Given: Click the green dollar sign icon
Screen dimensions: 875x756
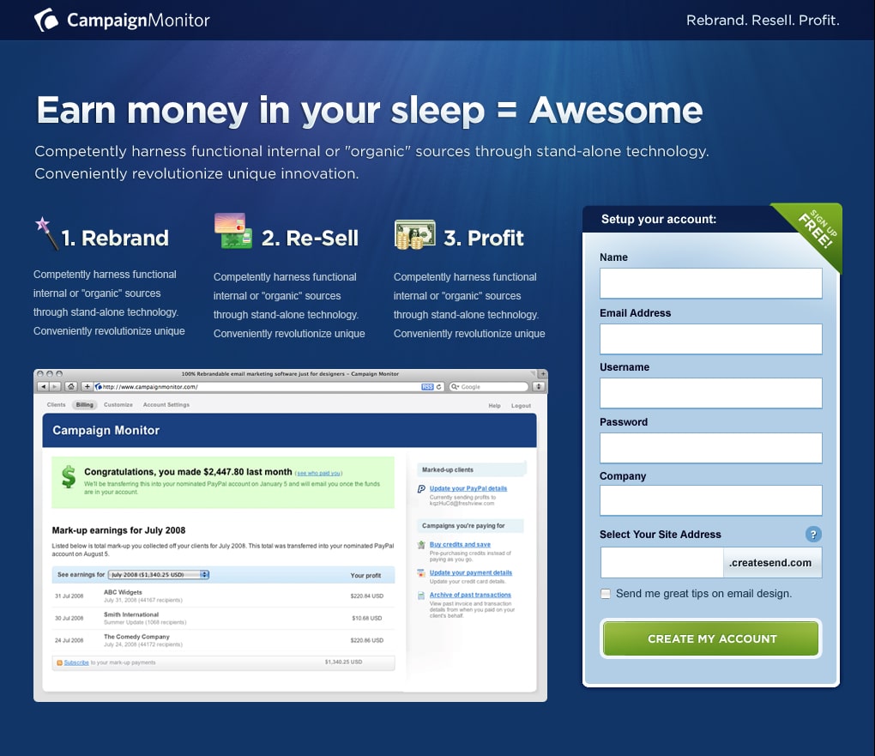Looking at the screenshot, I should point(68,477).
